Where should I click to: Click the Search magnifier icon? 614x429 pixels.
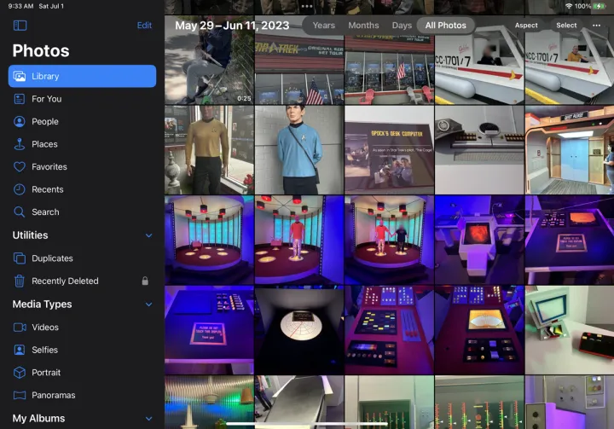(20, 212)
